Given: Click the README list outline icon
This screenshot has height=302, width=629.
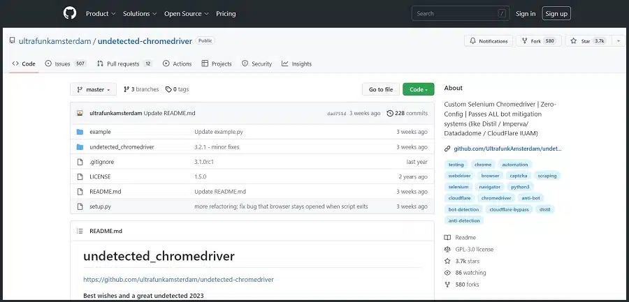Looking at the screenshot, I should pos(80,231).
